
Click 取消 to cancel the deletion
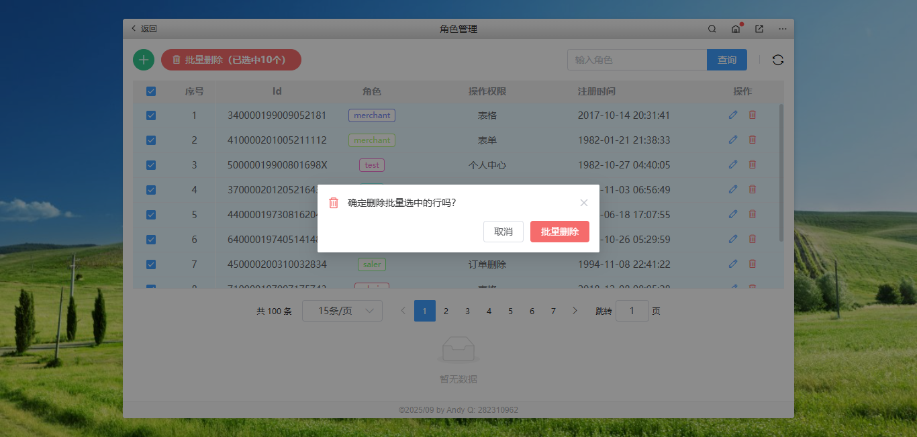(503, 231)
